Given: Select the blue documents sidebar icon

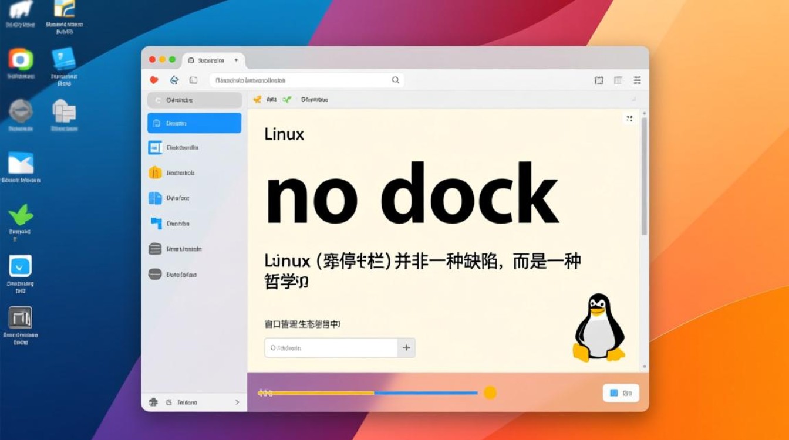Looking at the screenshot, I should (x=155, y=198).
